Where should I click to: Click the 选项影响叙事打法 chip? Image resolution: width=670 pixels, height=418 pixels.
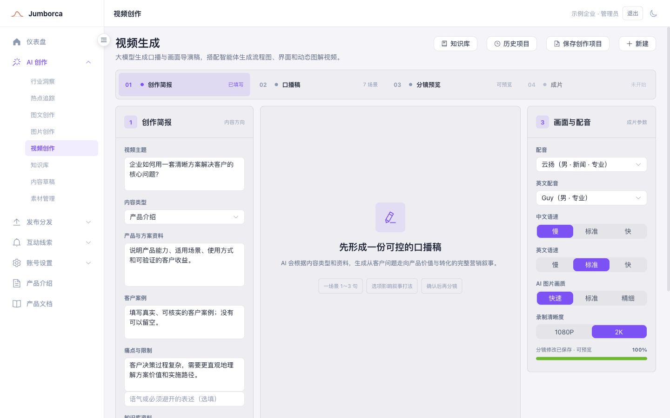pyautogui.click(x=392, y=286)
